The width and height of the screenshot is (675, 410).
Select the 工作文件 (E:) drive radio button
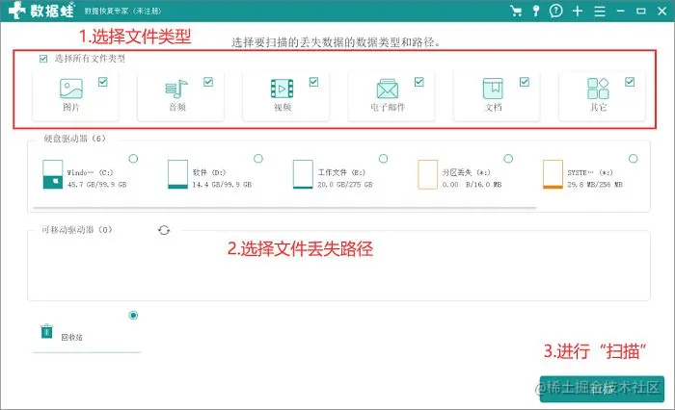383,159
